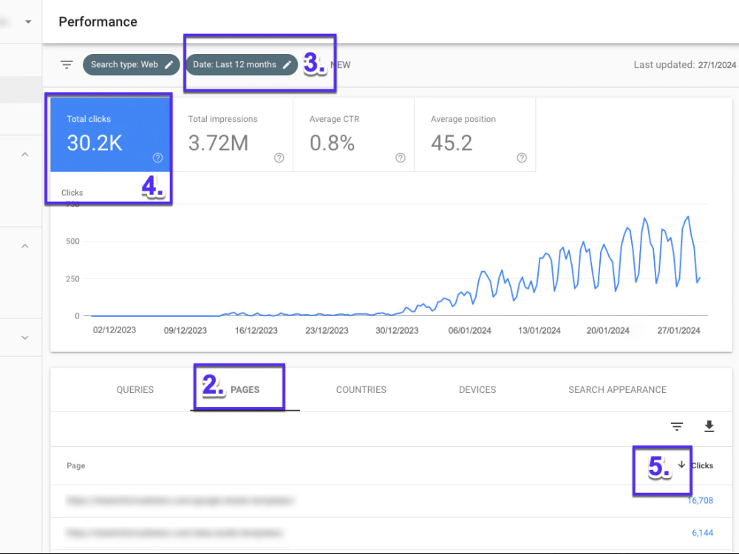This screenshot has width=739, height=554.
Task: Select the Page column header
Action: [76, 465]
